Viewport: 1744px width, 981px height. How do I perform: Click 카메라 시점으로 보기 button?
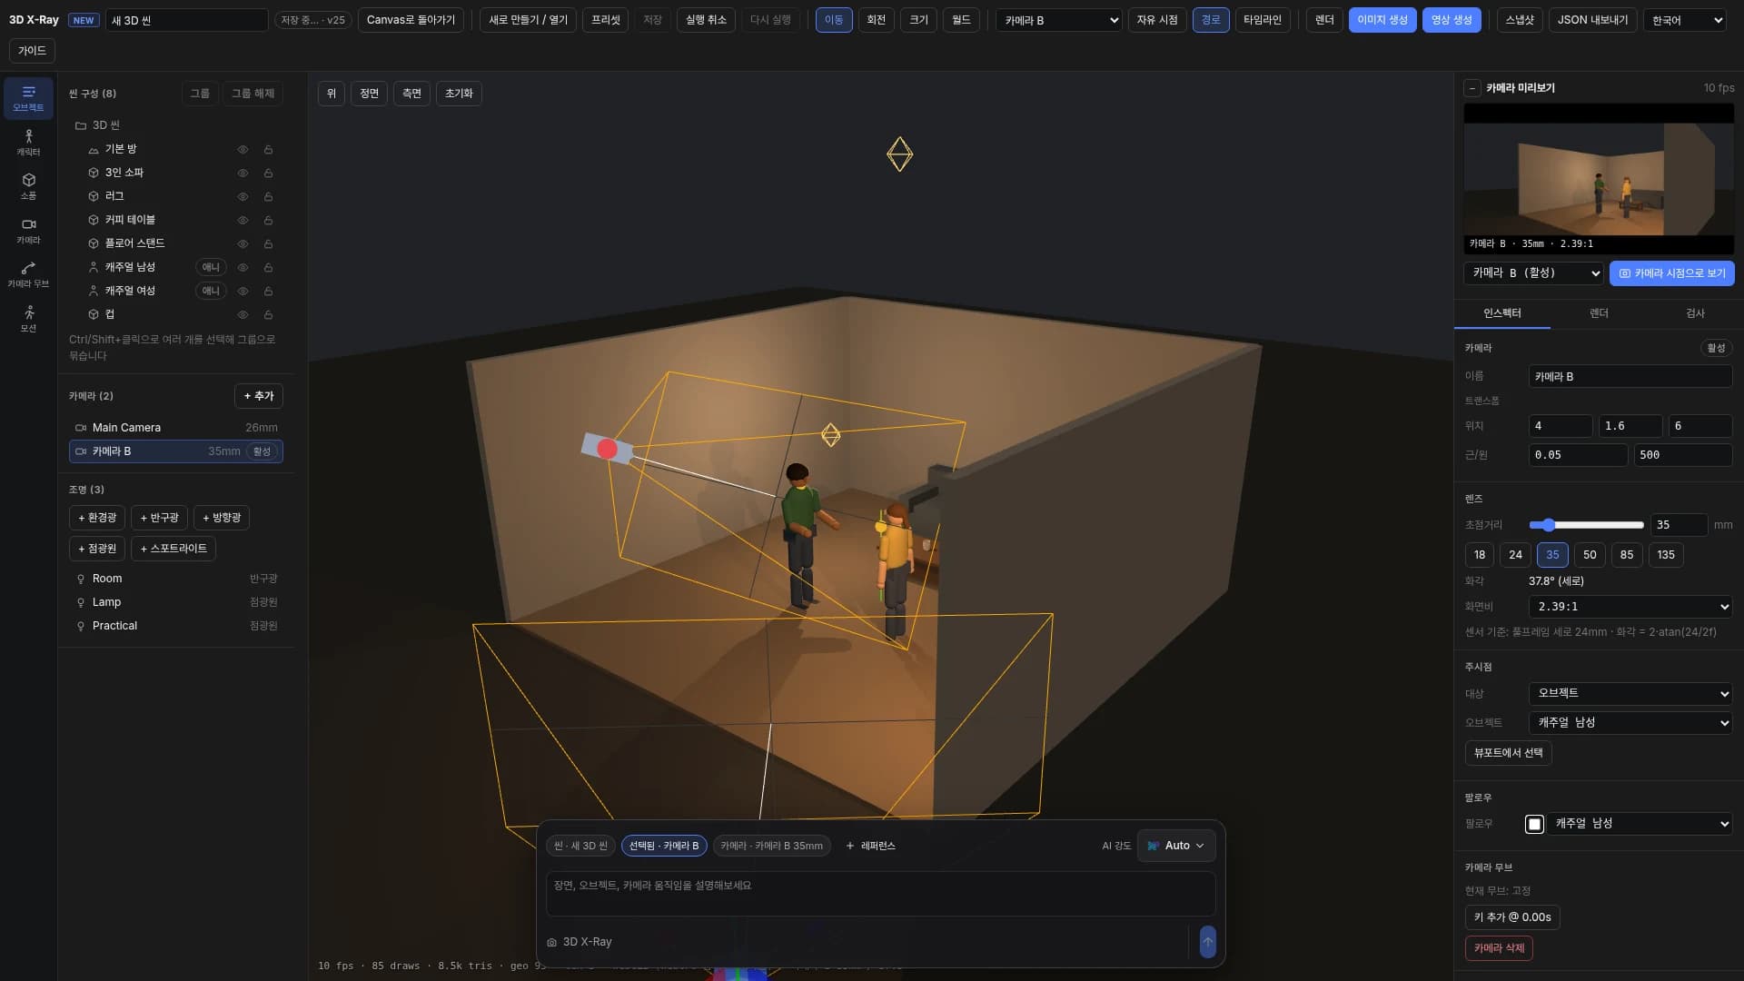pos(1671,273)
